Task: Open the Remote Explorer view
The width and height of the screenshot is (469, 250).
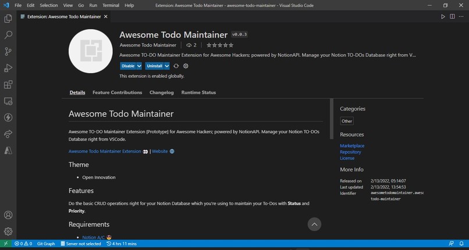Action: point(8,101)
